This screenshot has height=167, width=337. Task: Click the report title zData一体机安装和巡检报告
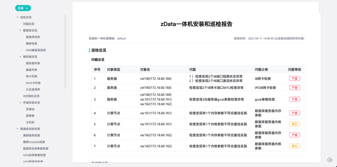tap(197, 24)
